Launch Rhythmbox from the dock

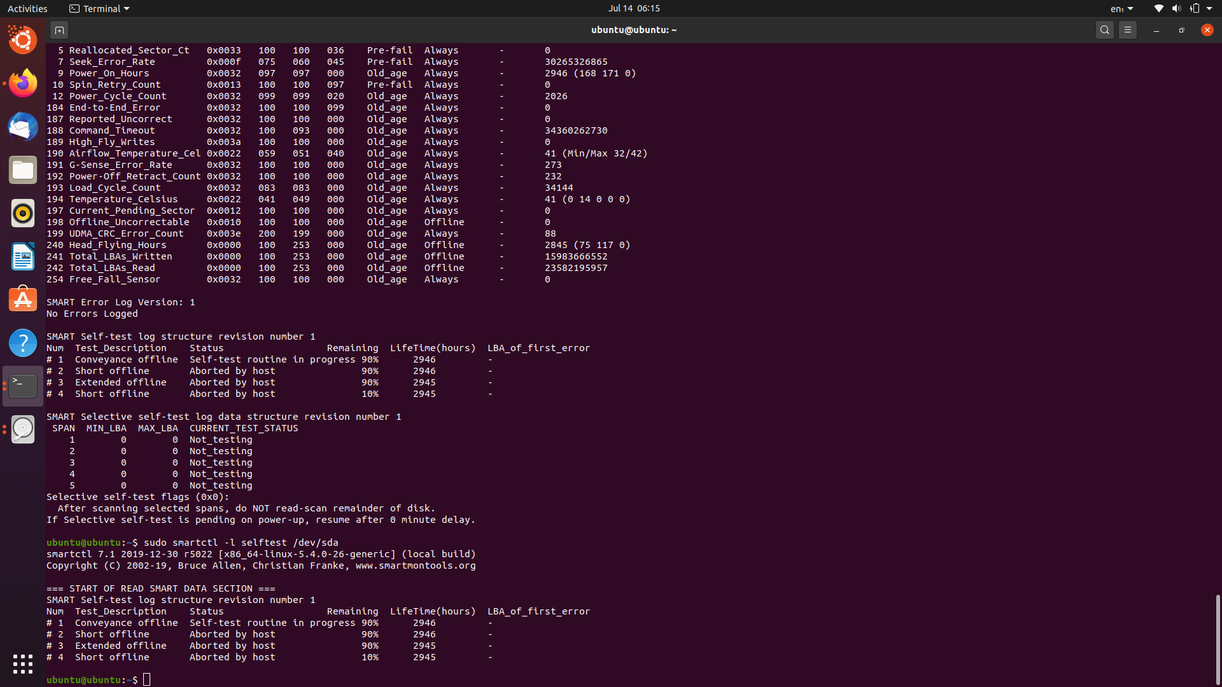(23, 213)
